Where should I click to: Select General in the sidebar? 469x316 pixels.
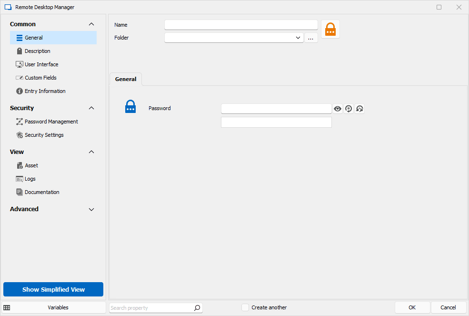pos(53,38)
